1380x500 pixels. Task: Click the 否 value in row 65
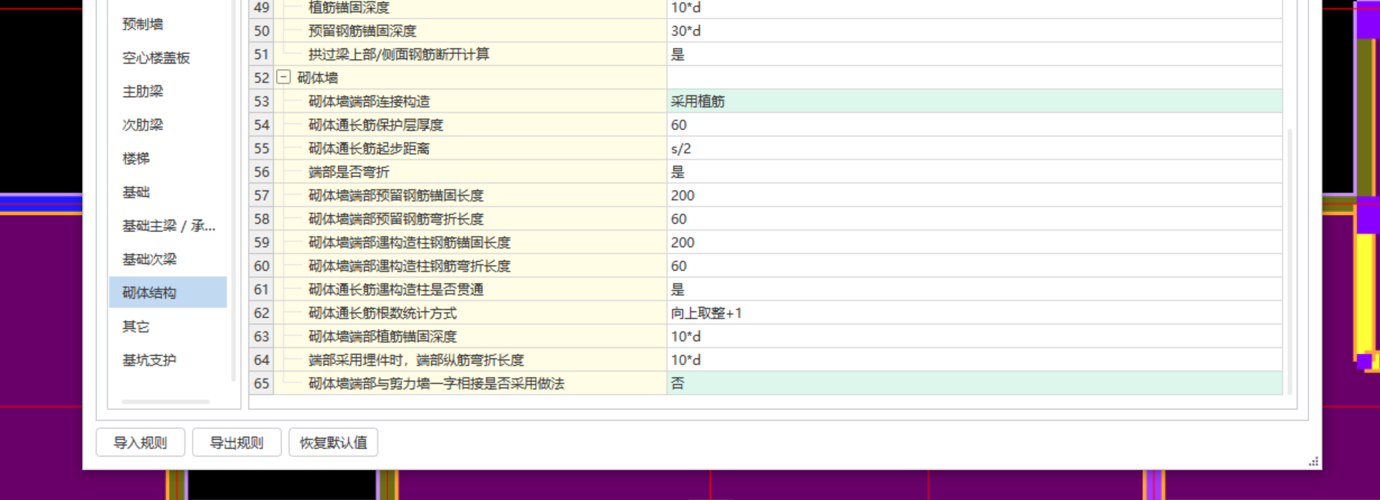(975, 383)
